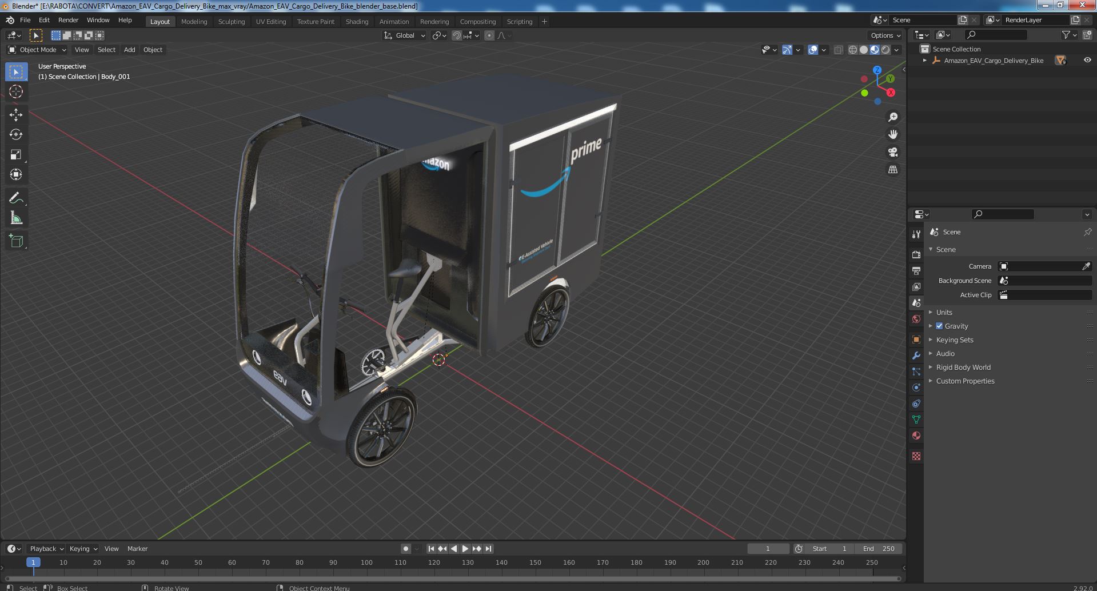Open the Global transform orientation dropdown

pos(404,35)
